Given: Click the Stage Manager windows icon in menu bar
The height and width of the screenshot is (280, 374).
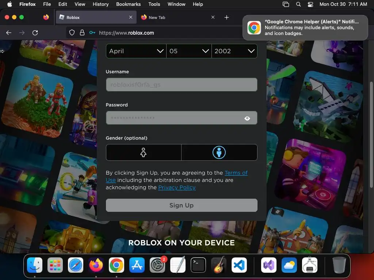Looking at the screenshot, I should [x=286, y=4].
